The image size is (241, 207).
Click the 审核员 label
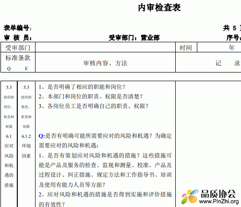click(18, 38)
